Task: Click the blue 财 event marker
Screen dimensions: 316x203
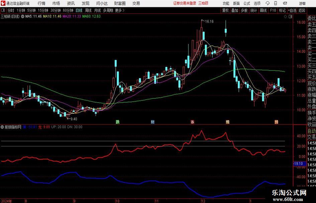Action: pos(152,122)
